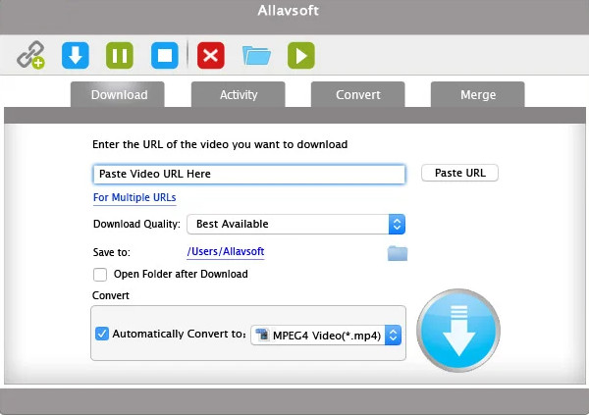Play the file with the green play icon
The image size is (589, 415).
pos(301,55)
